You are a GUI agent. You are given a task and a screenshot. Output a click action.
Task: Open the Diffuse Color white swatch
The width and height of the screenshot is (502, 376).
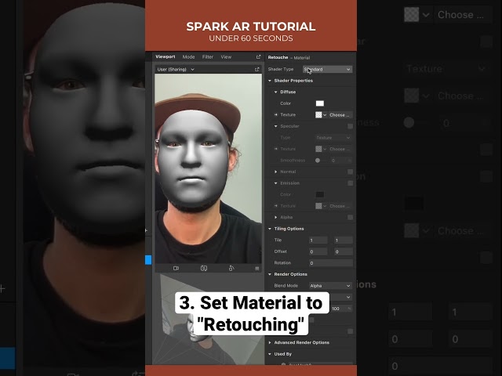pos(320,103)
